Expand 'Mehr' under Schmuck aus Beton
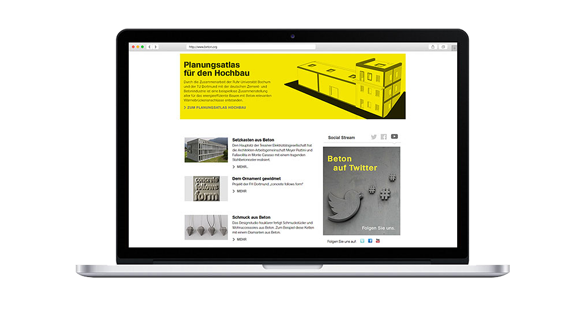 coord(240,239)
